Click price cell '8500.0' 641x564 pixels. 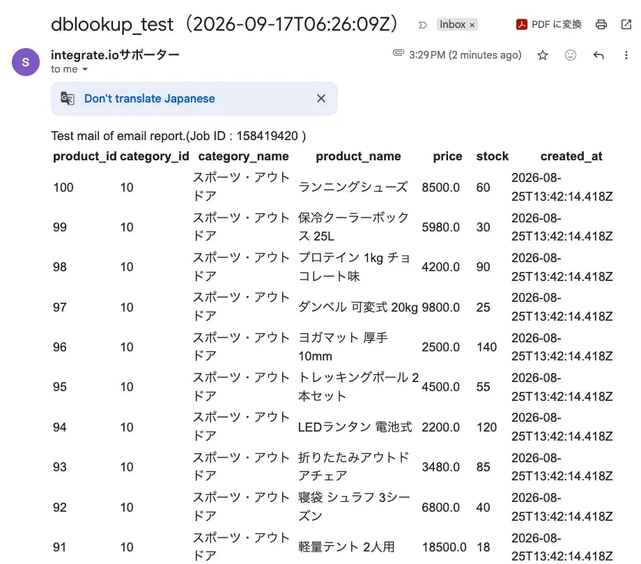440,188
